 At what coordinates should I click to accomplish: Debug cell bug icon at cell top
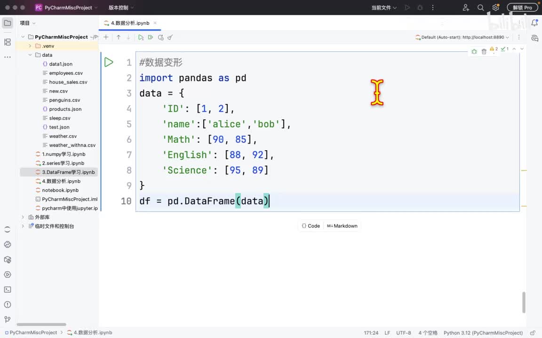tap(474, 51)
